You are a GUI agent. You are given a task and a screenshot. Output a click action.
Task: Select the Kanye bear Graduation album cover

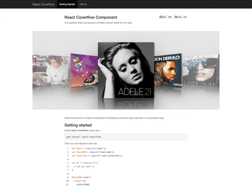[84, 70]
